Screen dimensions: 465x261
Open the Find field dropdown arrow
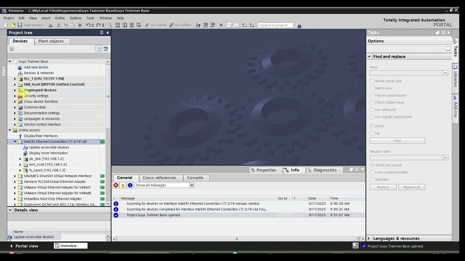(x=445, y=73)
